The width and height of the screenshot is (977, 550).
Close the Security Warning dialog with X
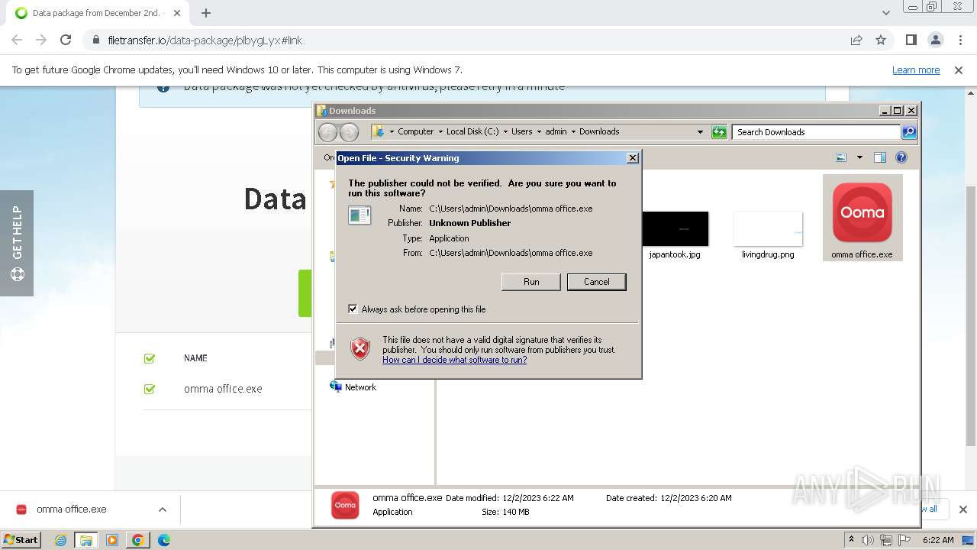click(x=632, y=158)
